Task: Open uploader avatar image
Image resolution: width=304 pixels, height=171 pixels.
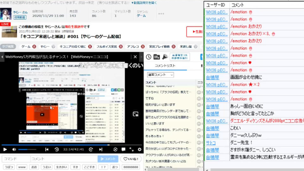Action: tap(6, 14)
